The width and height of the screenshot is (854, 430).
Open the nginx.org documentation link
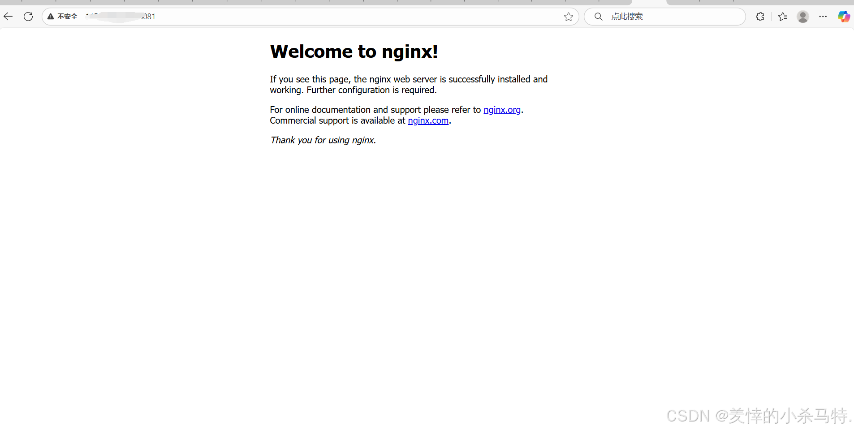tap(502, 110)
